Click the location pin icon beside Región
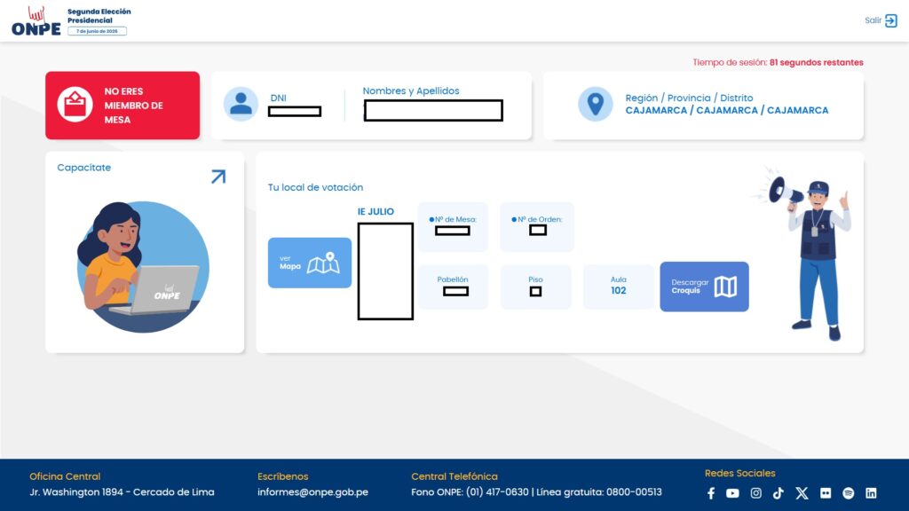This screenshot has width=909, height=511. (596, 104)
